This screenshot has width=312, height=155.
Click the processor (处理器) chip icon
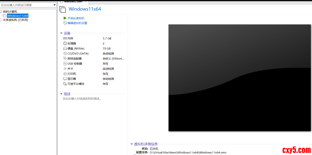pyautogui.click(x=65, y=43)
